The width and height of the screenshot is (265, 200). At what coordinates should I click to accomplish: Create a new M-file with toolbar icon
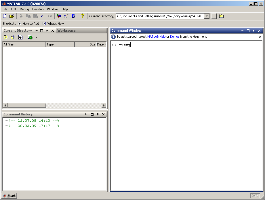[5, 16]
